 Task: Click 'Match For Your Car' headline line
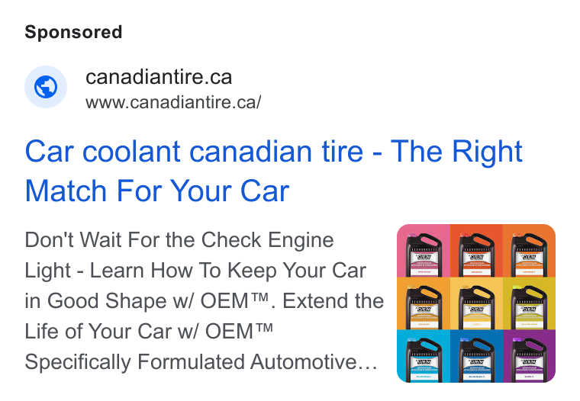157,191
